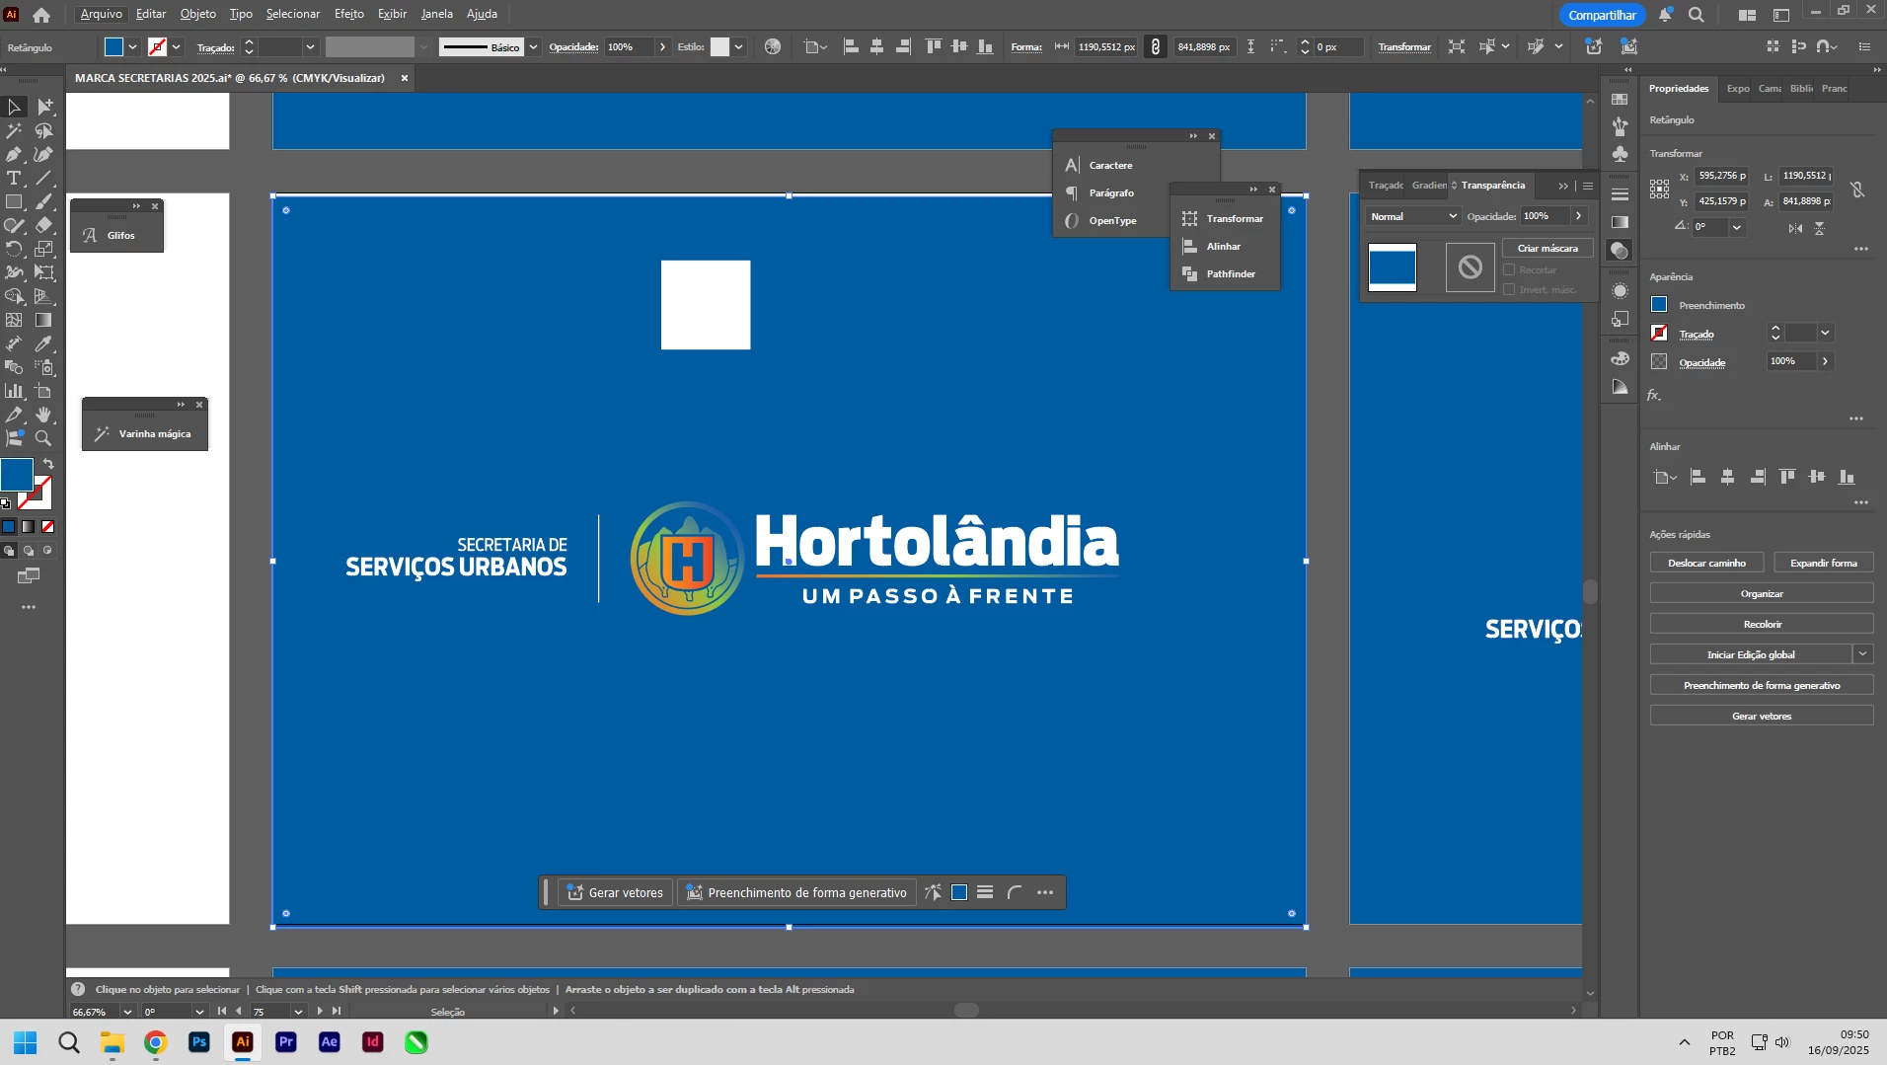Switch to the Gradien panel tab

pos(1428,186)
